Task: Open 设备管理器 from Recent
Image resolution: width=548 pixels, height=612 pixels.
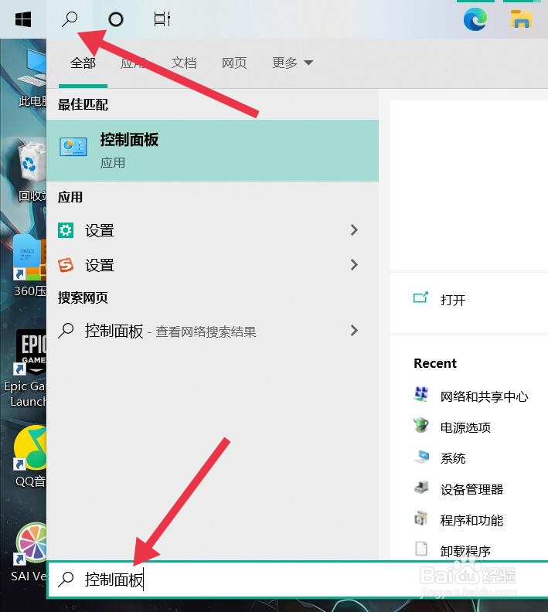Action: [x=471, y=489]
